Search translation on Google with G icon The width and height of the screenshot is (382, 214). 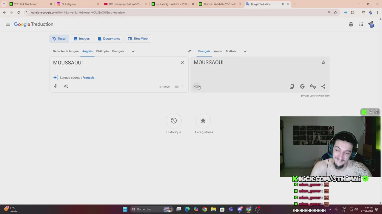pyautogui.click(x=302, y=86)
